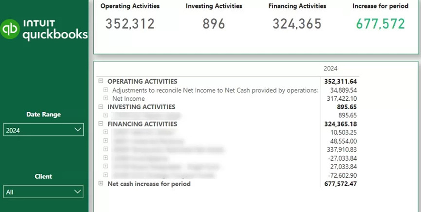421x212 pixels.
Task: Expand the Net cash increase for period row
Action: click(101, 184)
